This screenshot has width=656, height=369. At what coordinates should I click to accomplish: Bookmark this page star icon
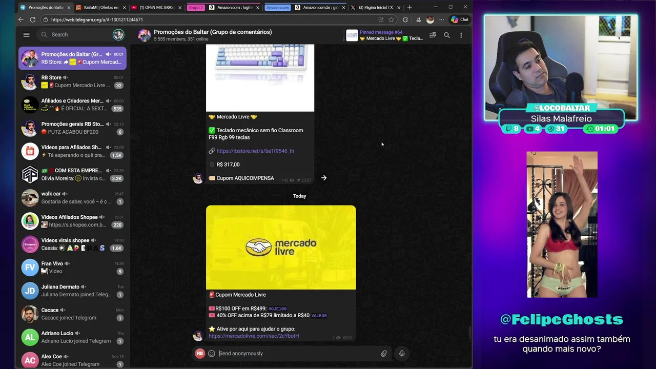pos(392,19)
